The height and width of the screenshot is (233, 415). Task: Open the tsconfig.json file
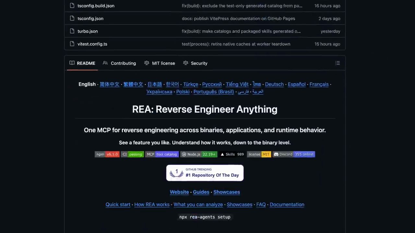pyautogui.click(x=90, y=18)
